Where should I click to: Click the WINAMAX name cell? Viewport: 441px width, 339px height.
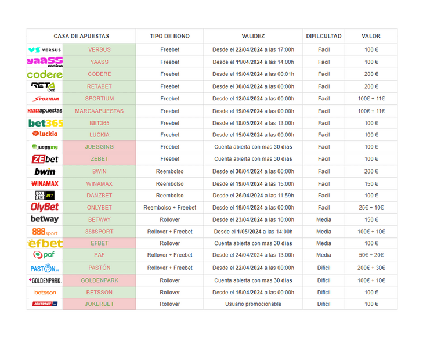tap(99, 183)
